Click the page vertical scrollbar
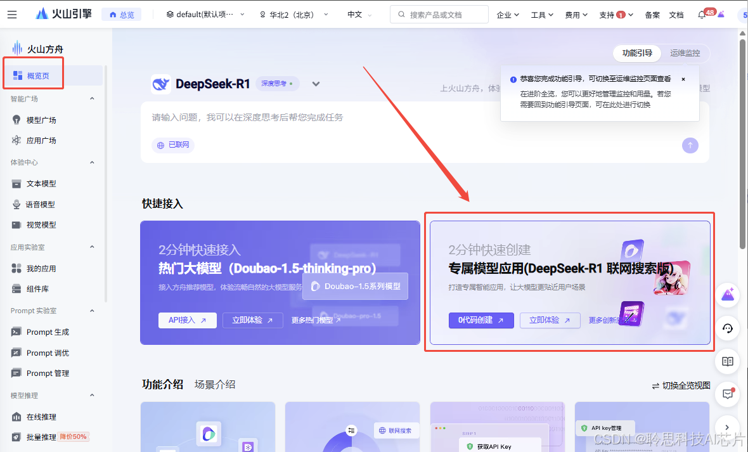This screenshot has width=748, height=452. (742, 143)
